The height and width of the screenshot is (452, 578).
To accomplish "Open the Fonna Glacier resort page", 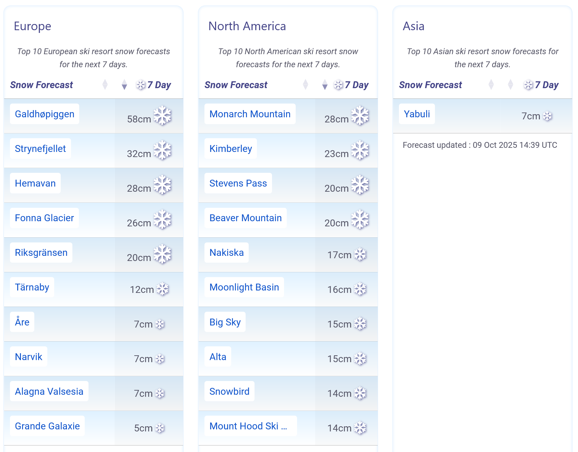I will (x=44, y=218).
